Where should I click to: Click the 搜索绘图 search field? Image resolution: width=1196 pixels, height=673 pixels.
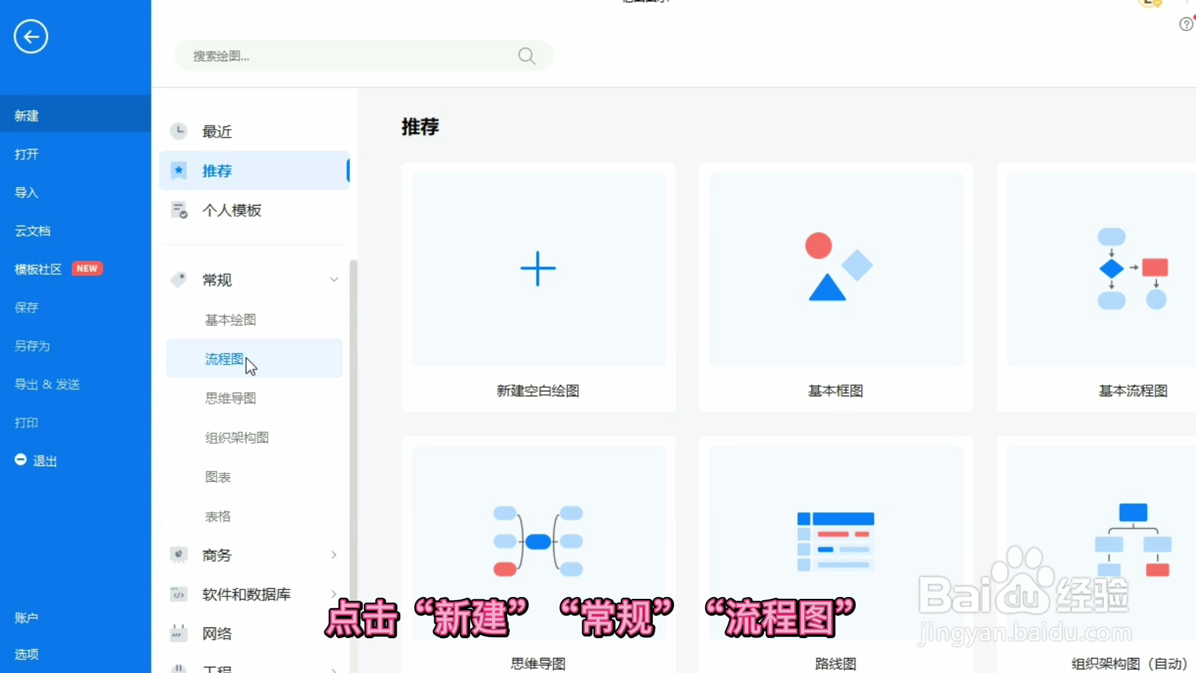364,56
